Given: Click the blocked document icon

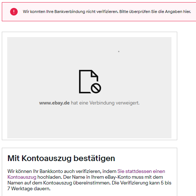Looking at the screenshot, I should coord(90,81).
